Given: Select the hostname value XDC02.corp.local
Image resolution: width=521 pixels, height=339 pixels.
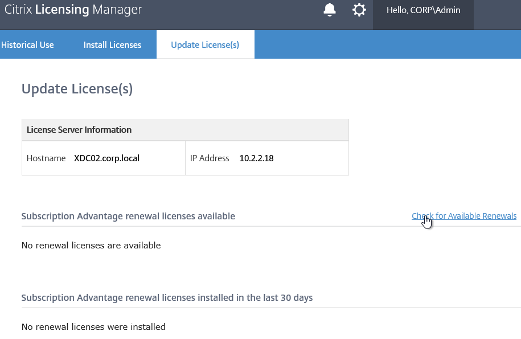Looking at the screenshot, I should click(x=106, y=158).
